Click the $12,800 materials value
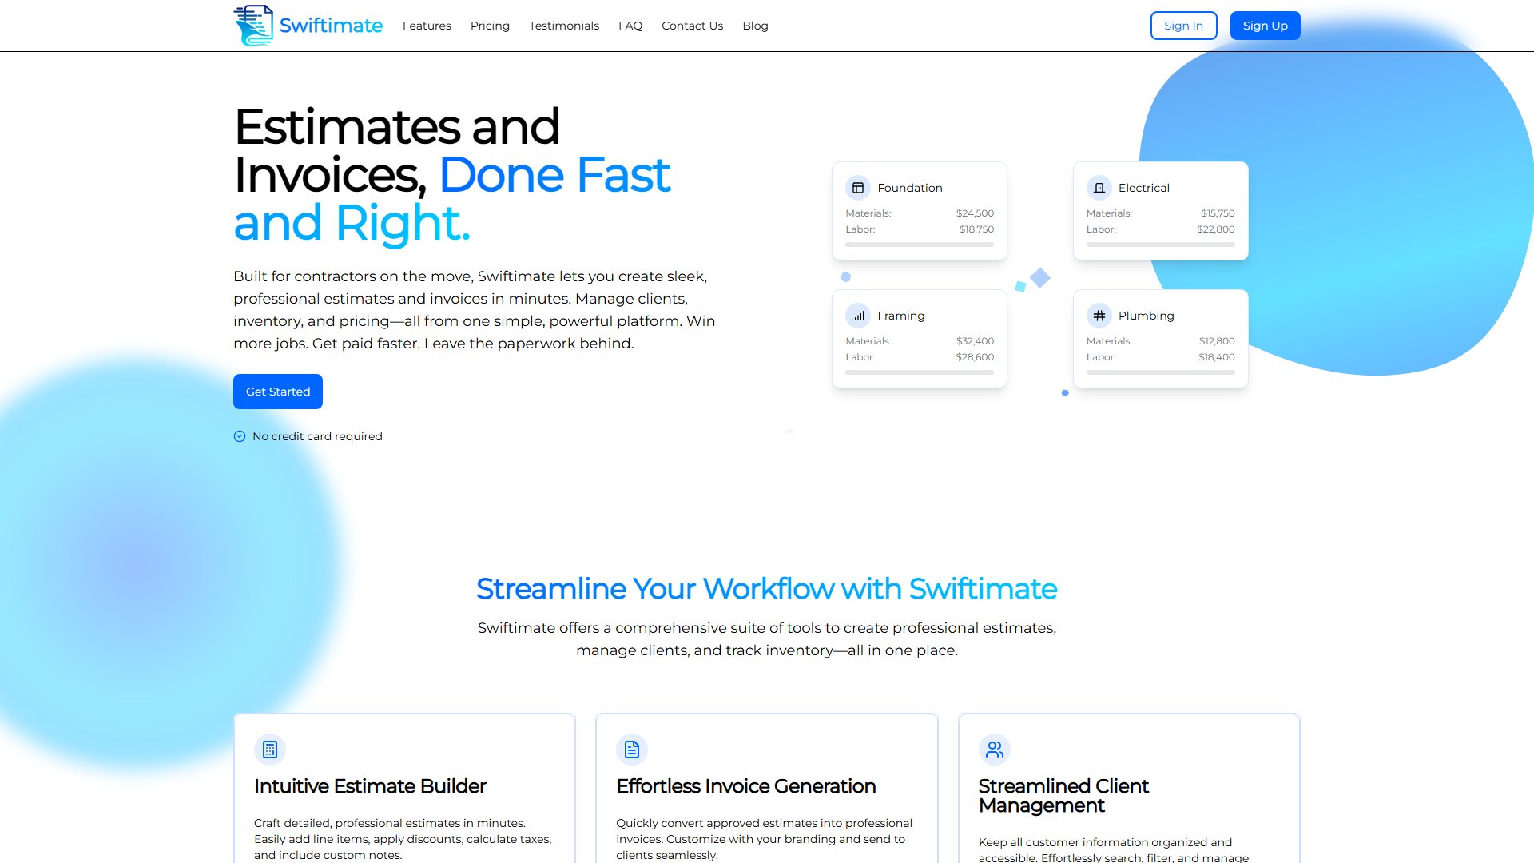 (x=1217, y=341)
